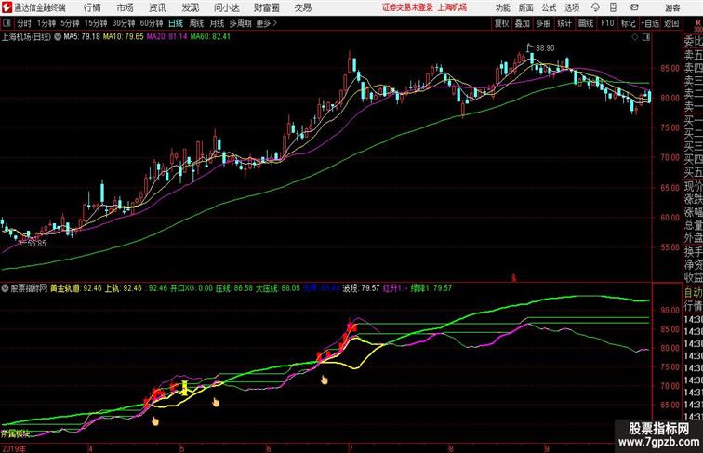Screen dimensions: 703x453
Task: Switch to 60分钟 period tab
Action: tap(152, 23)
